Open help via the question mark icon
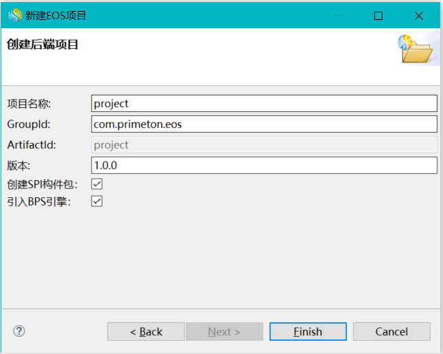 click(19, 331)
